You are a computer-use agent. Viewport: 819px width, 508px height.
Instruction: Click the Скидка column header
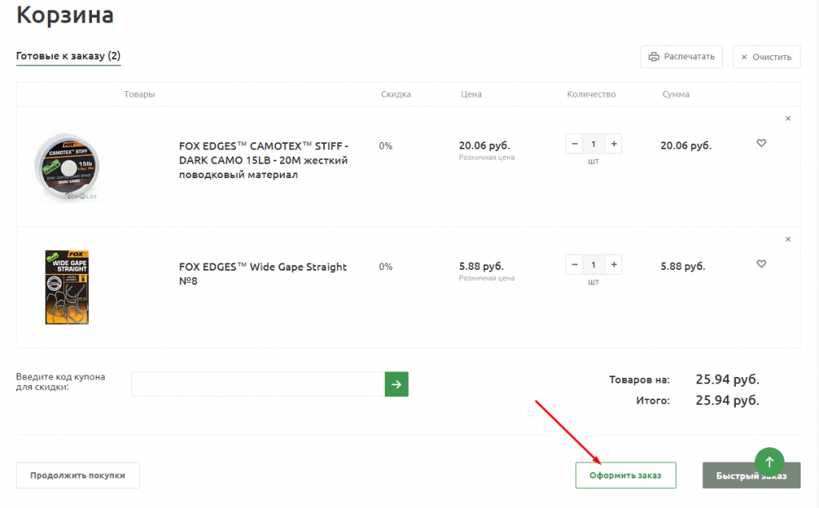[x=396, y=94]
